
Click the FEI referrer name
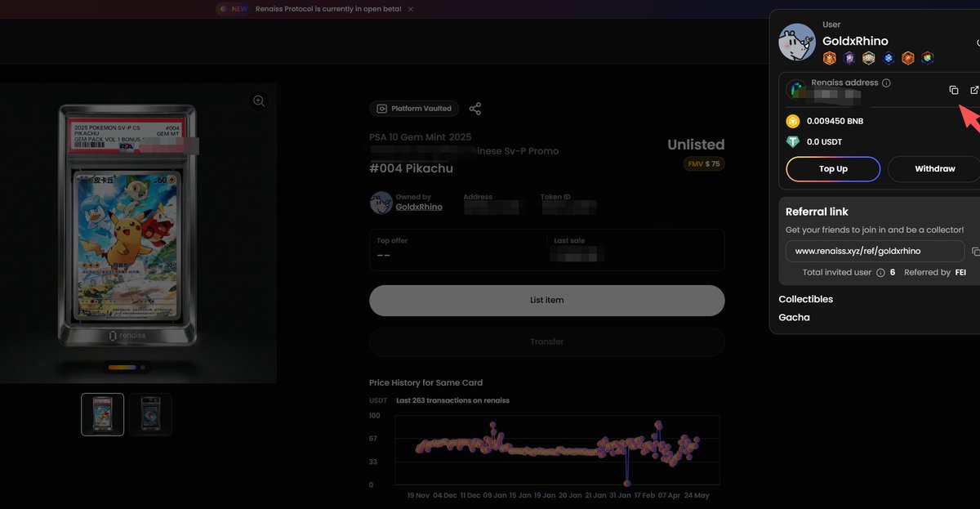[961, 272]
